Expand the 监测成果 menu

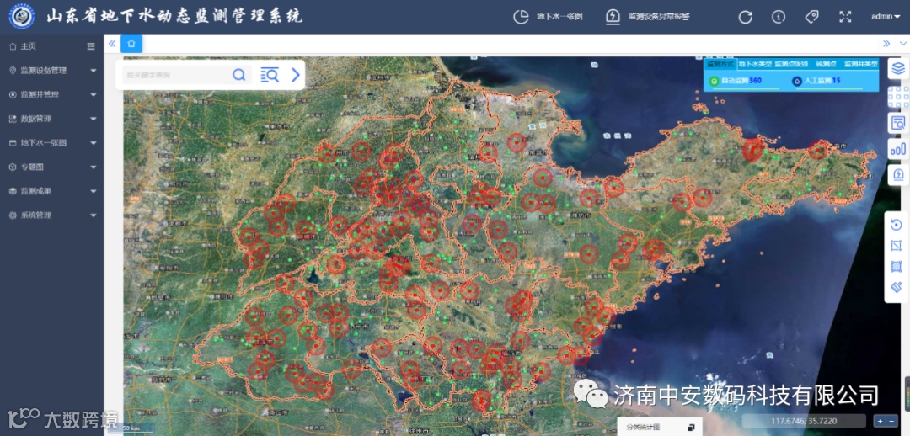pos(52,191)
